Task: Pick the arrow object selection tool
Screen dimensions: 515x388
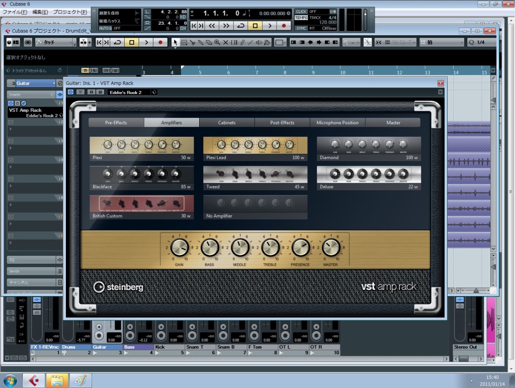Action: pyautogui.click(x=175, y=42)
